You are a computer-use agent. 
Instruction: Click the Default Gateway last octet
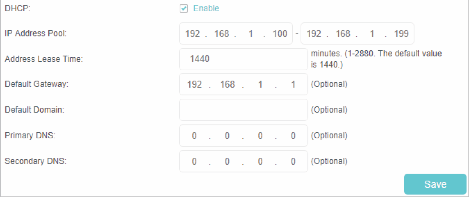293,84
